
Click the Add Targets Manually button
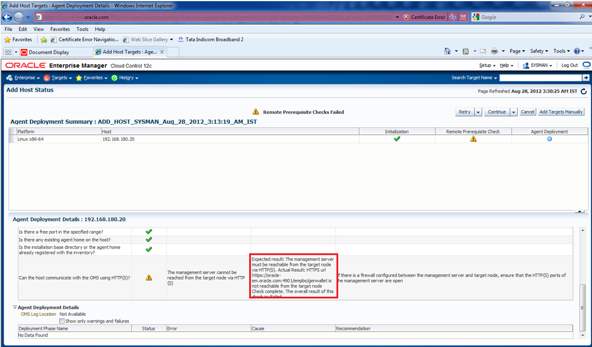561,112
